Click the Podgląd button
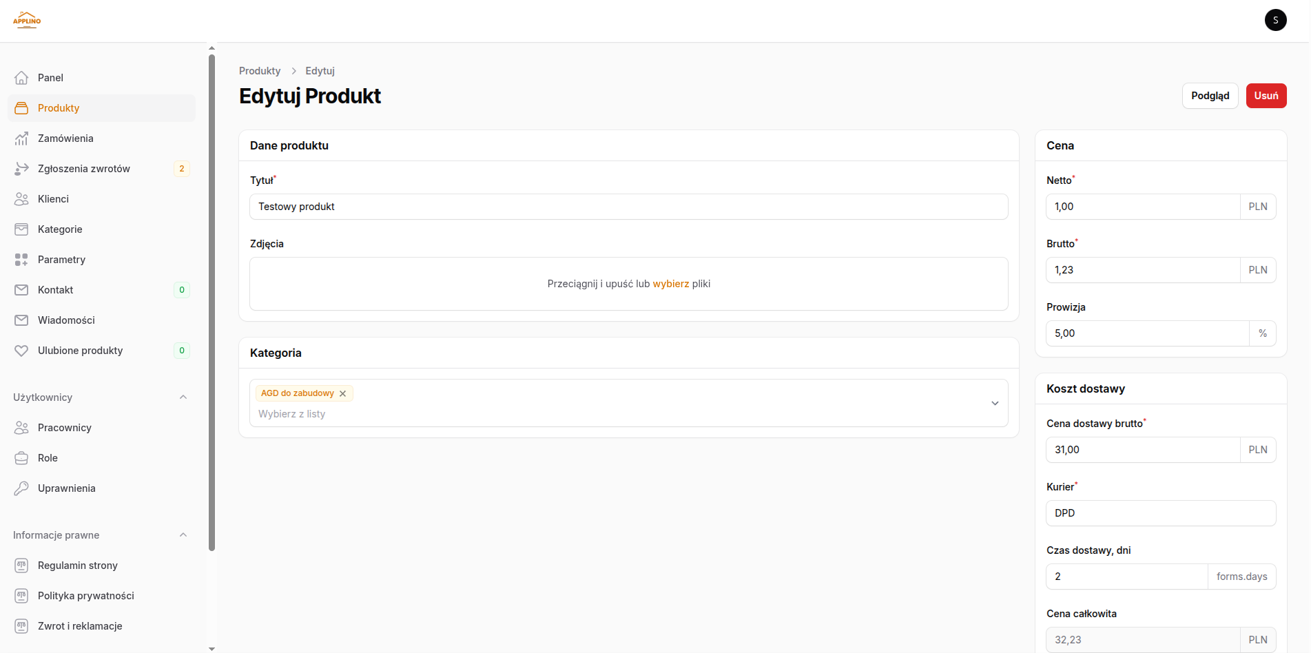Image resolution: width=1311 pixels, height=653 pixels. click(x=1210, y=96)
